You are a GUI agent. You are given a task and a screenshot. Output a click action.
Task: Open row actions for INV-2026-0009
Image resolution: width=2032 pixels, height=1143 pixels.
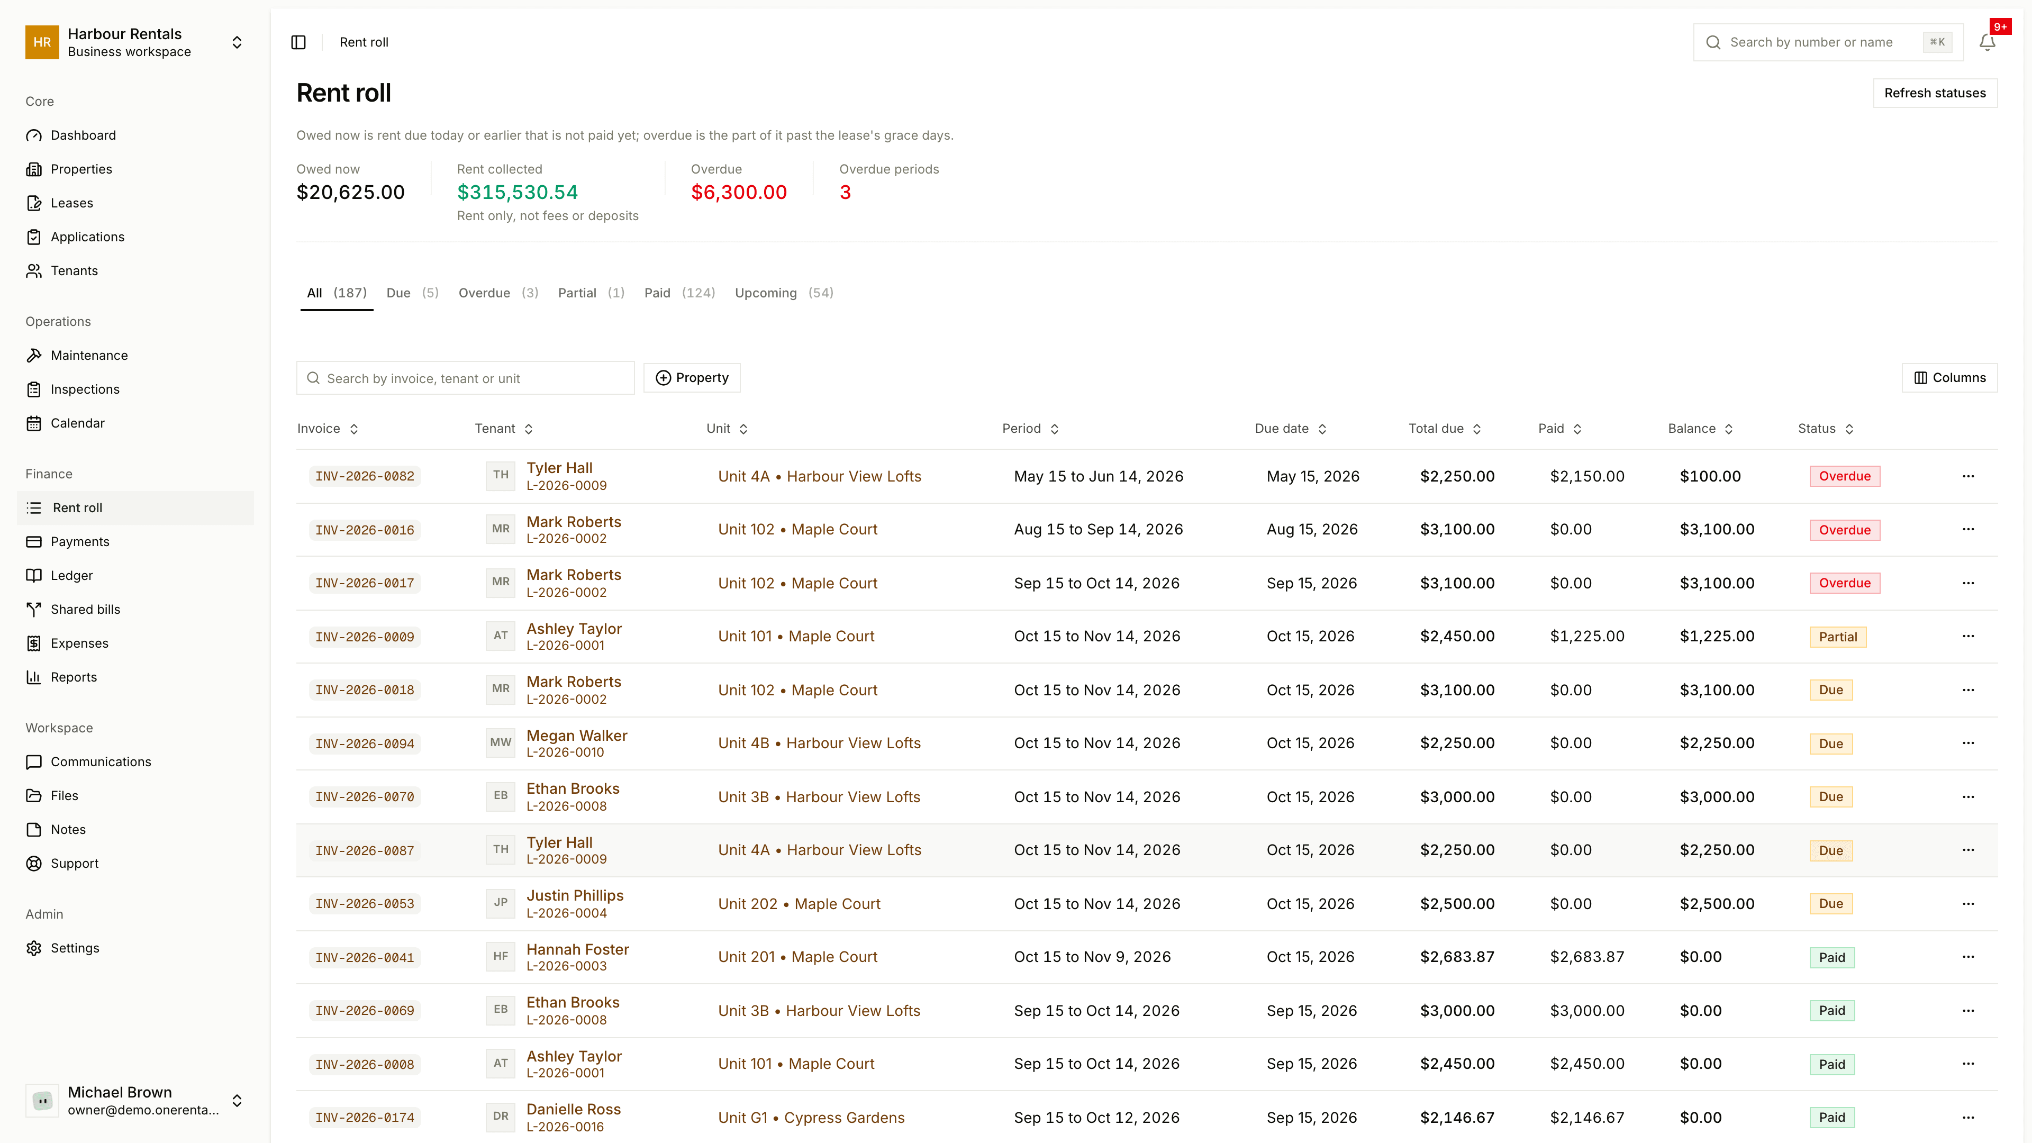[1968, 637]
